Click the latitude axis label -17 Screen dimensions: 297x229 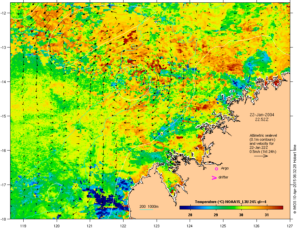pos(4,185)
